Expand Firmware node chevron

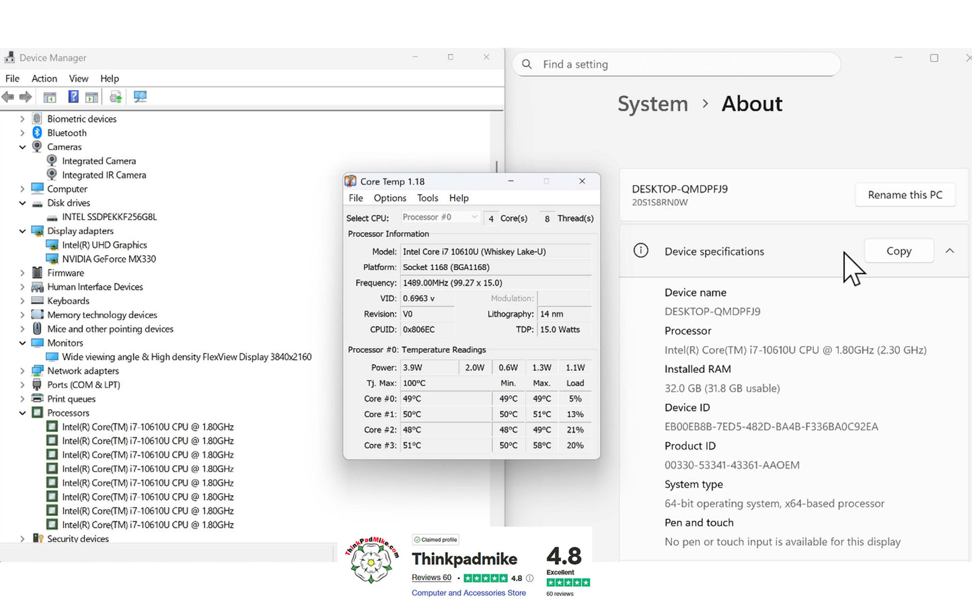(x=22, y=273)
